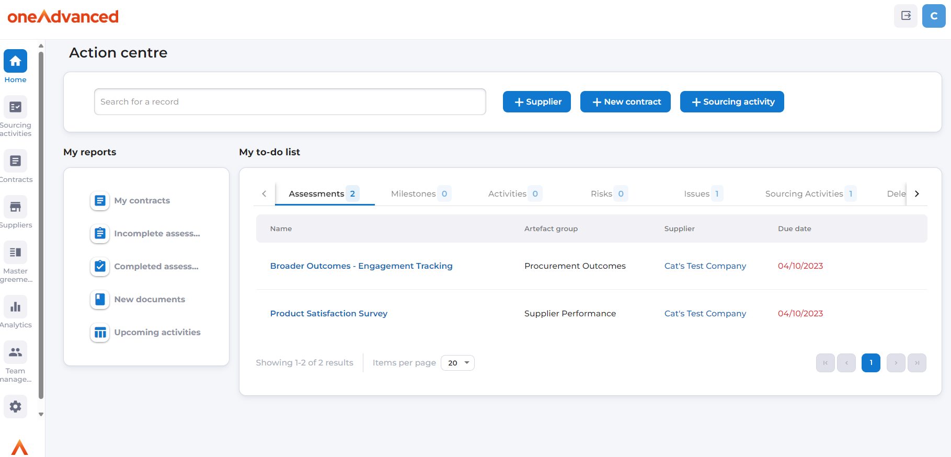The height and width of the screenshot is (457, 951).
Task: Click the New contract button
Action: pos(625,102)
